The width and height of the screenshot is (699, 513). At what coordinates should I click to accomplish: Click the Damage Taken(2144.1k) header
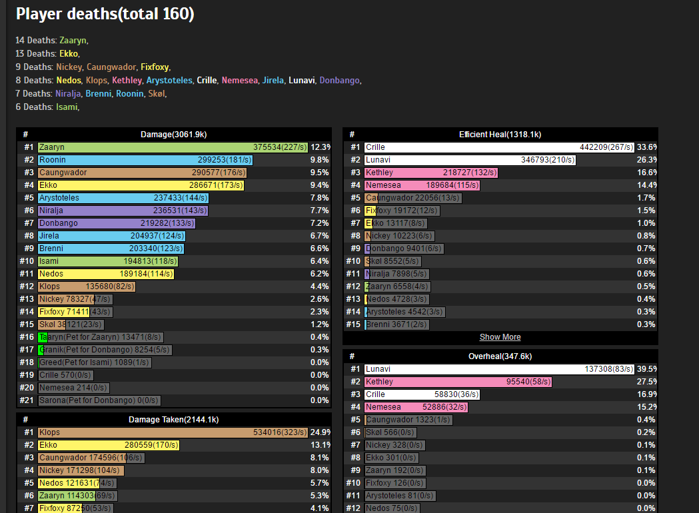pos(173,420)
